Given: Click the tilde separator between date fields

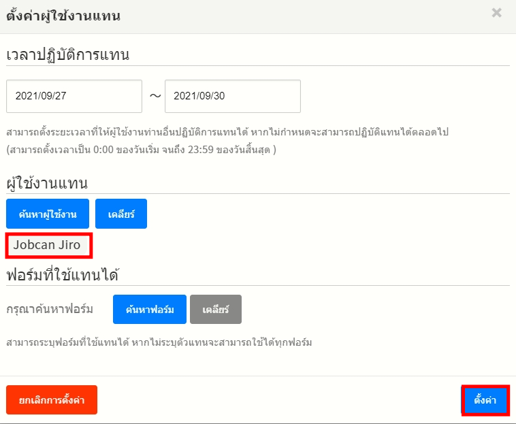Looking at the screenshot, I should (x=155, y=96).
